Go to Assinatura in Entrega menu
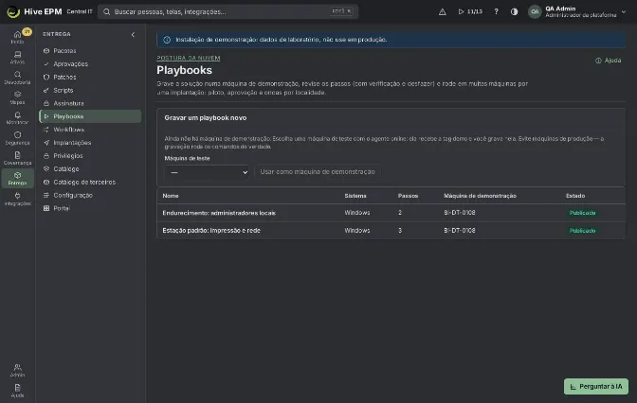The width and height of the screenshot is (637, 403). [x=90, y=103]
